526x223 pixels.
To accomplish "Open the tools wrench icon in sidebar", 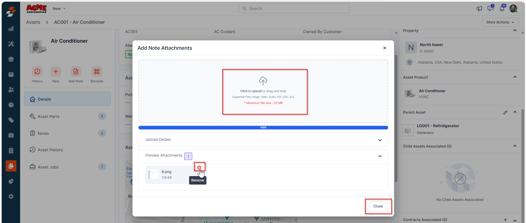I will click(11, 44).
